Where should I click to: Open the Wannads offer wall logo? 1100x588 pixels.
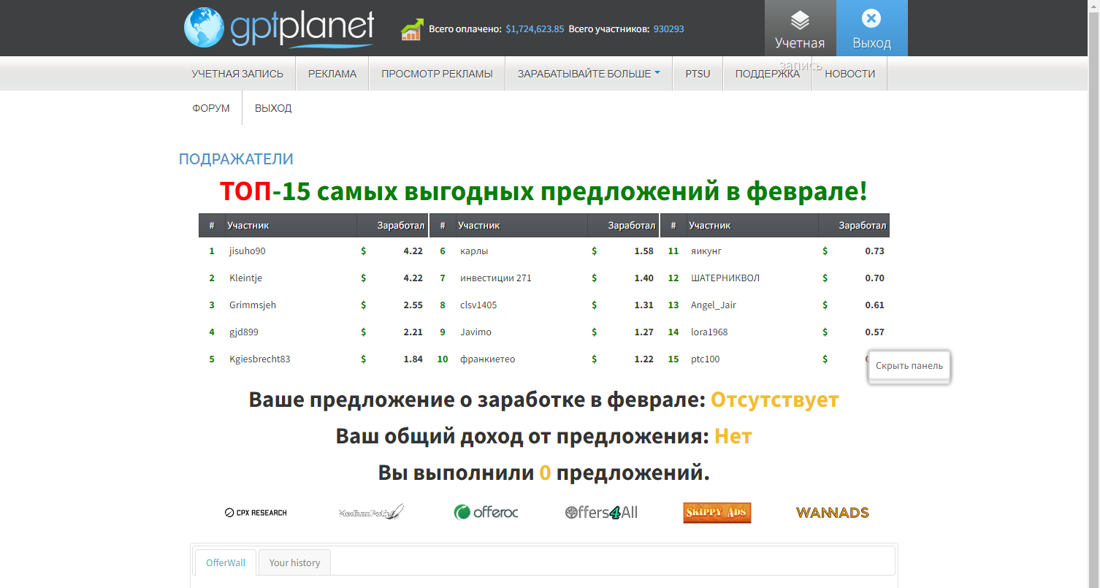pos(833,513)
